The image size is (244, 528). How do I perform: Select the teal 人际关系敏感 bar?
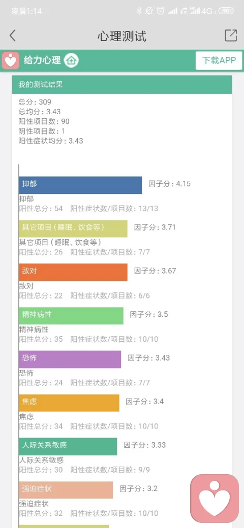coord(68,446)
